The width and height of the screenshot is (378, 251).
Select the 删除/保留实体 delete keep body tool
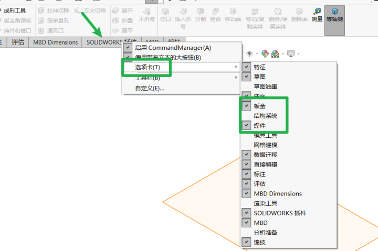[x=278, y=18]
